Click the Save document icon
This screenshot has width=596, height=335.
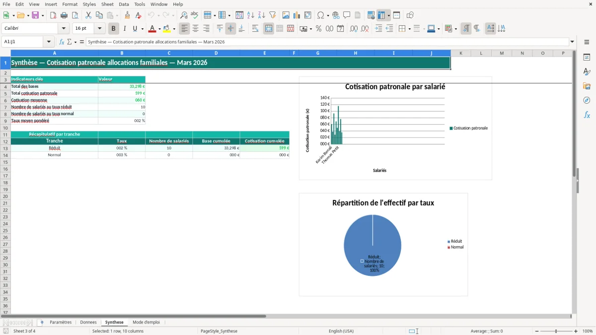click(x=35, y=15)
